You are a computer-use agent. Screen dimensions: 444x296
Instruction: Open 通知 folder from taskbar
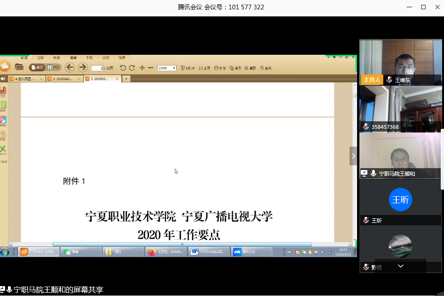click(x=123, y=252)
